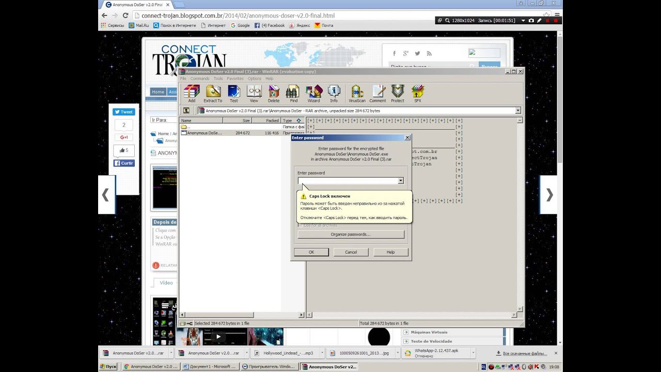Open the Почта bookmark
The width and height of the screenshot is (661, 372).
click(324, 25)
